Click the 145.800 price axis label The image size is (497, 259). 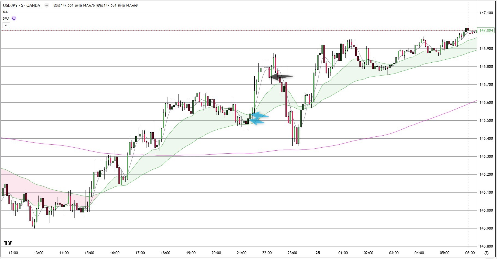[x=486, y=246]
